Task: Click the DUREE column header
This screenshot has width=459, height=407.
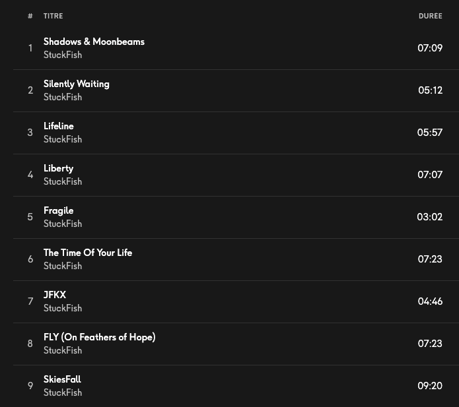Action: click(x=430, y=16)
